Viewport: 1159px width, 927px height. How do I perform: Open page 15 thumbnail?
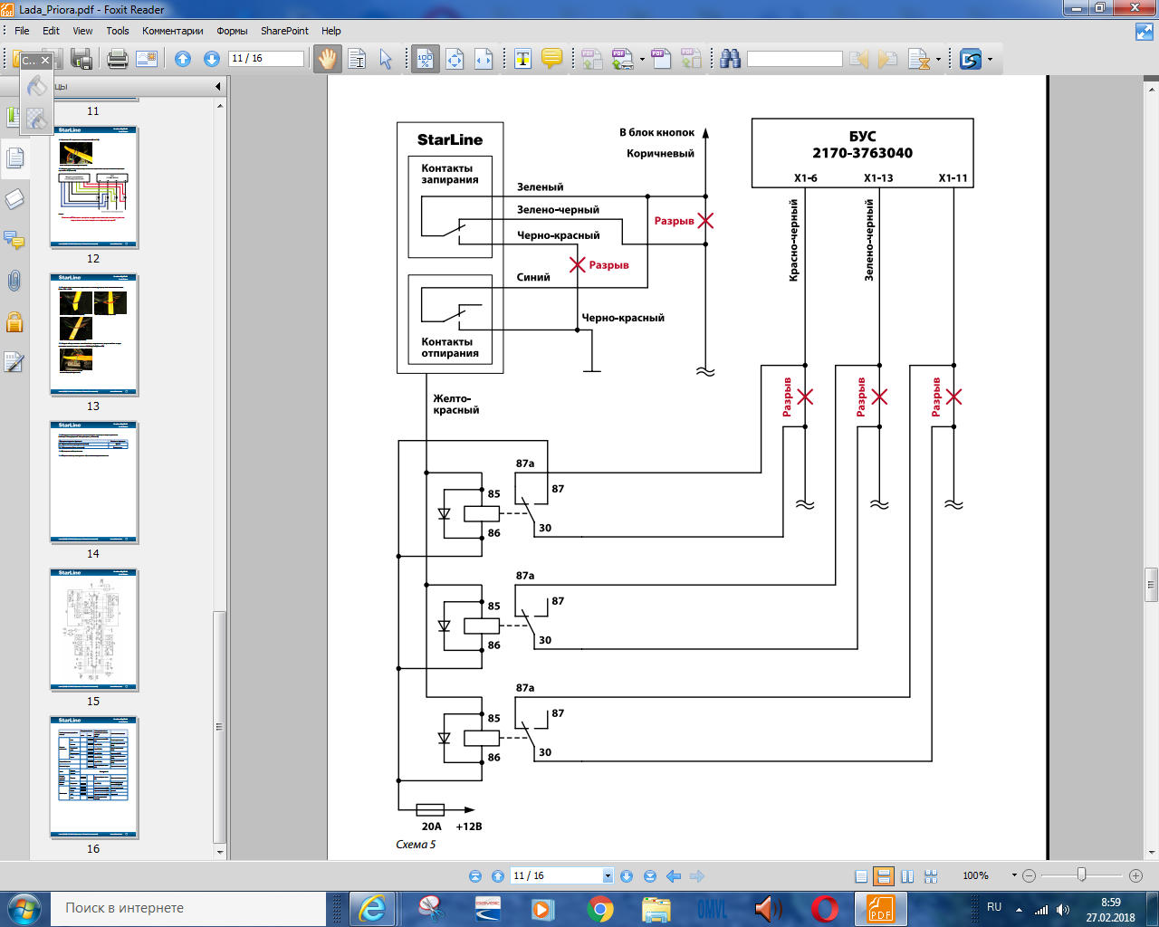point(93,630)
